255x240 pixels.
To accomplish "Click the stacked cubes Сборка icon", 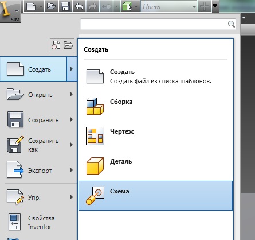I will pos(95,106).
